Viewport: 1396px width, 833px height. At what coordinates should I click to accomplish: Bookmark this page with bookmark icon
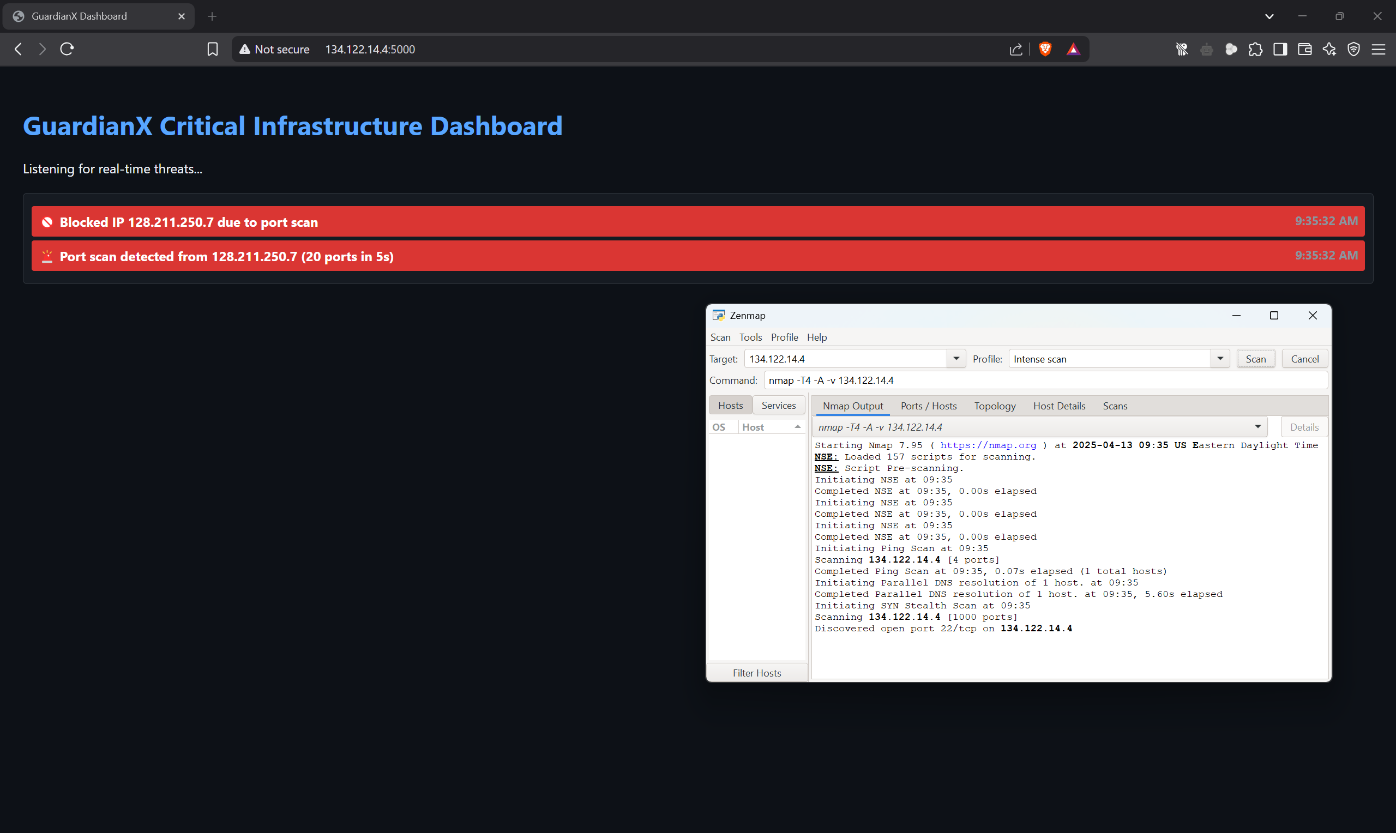[x=212, y=50]
